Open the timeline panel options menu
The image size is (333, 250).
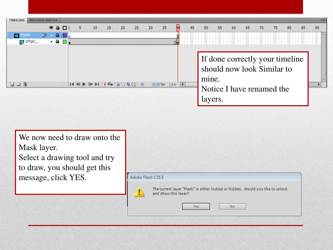323,20
